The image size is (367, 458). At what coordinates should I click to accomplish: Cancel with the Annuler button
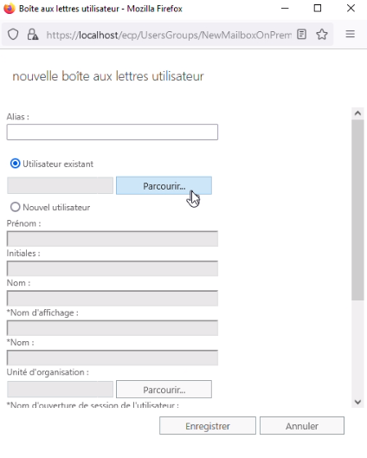tap(302, 426)
